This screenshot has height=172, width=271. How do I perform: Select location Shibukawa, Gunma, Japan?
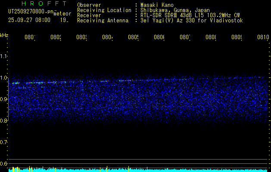pyautogui.click(x=175, y=10)
